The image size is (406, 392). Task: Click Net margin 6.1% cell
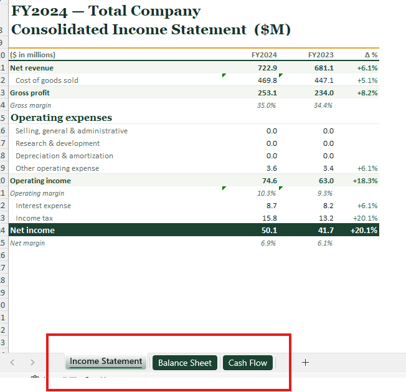coord(324,243)
